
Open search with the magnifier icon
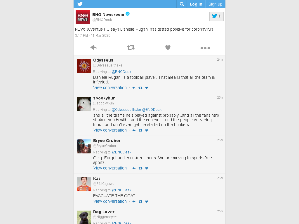(x=182, y=4)
